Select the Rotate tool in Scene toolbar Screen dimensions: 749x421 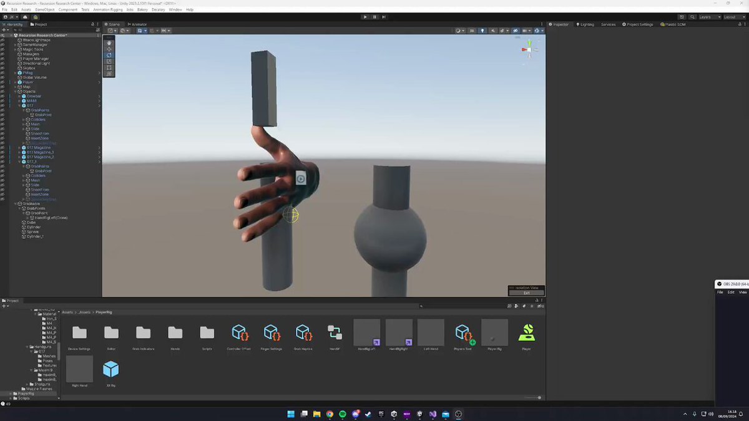pos(109,55)
